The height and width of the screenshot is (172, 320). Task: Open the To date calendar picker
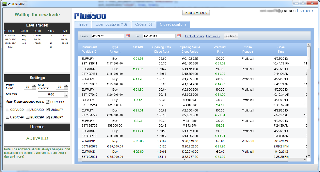click(179, 36)
